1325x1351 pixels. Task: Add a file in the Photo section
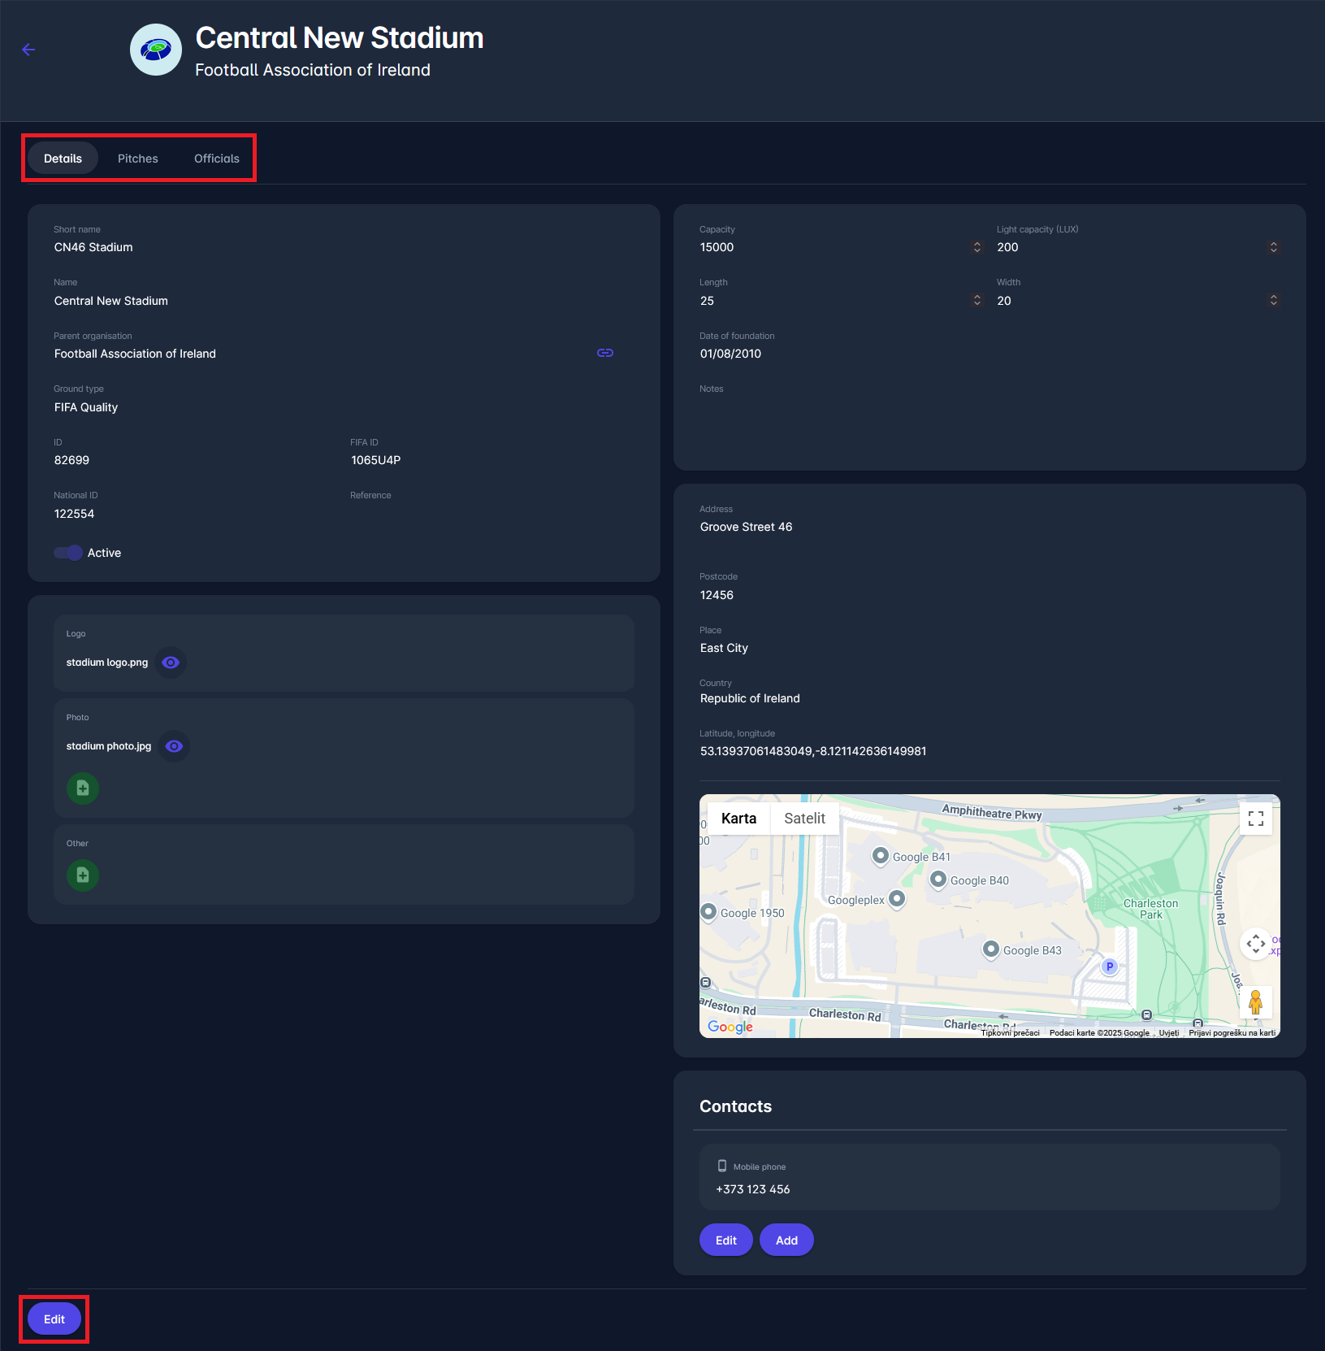click(x=83, y=788)
